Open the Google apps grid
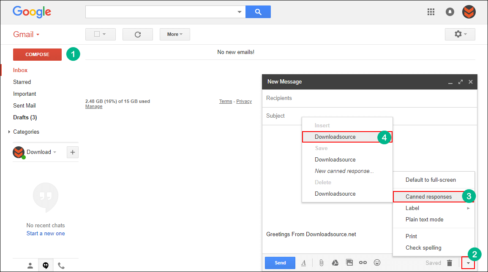Viewport: 488px width, 272px height. click(x=431, y=12)
